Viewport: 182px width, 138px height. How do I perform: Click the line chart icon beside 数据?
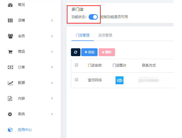10,83
